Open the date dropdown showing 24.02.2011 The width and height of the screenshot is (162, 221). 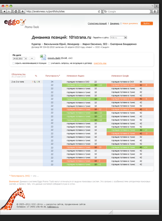(x=20, y=58)
